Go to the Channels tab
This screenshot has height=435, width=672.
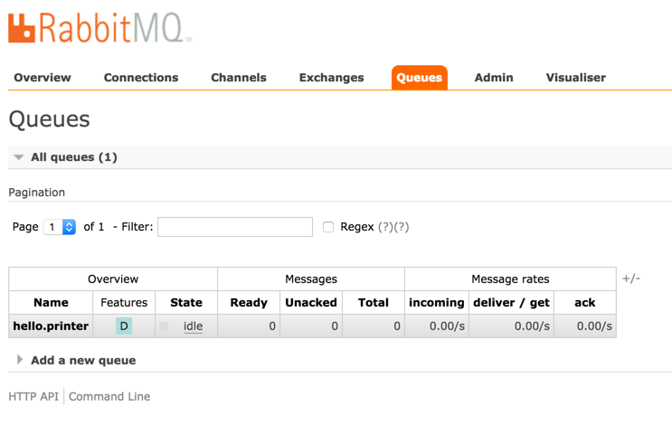239,78
